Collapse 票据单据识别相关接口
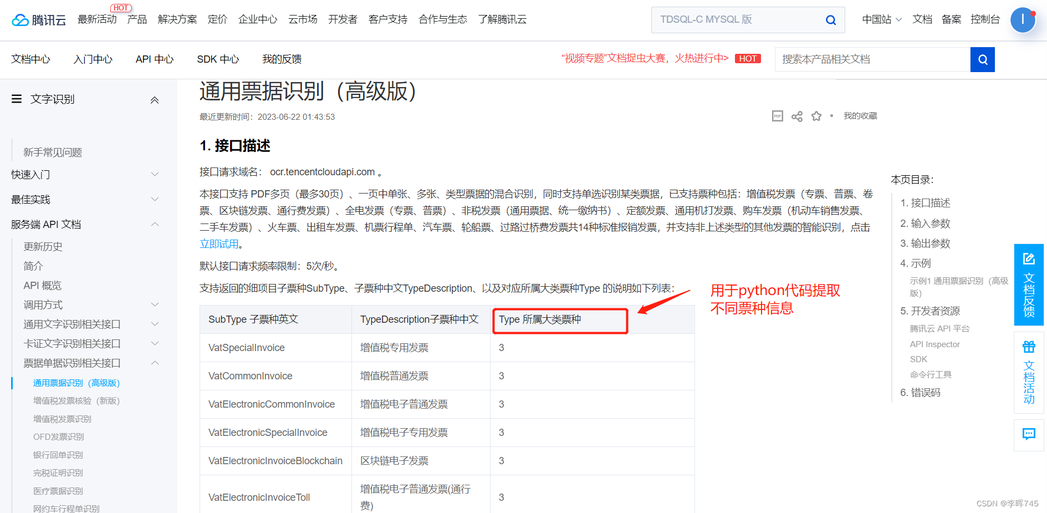Image resolution: width=1047 pixels, height=513 pixels. (155, 363)
